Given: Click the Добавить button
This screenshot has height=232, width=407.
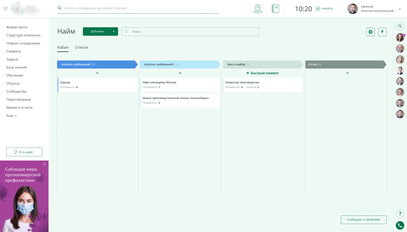Looking at the screenshot, I should 96,31.
